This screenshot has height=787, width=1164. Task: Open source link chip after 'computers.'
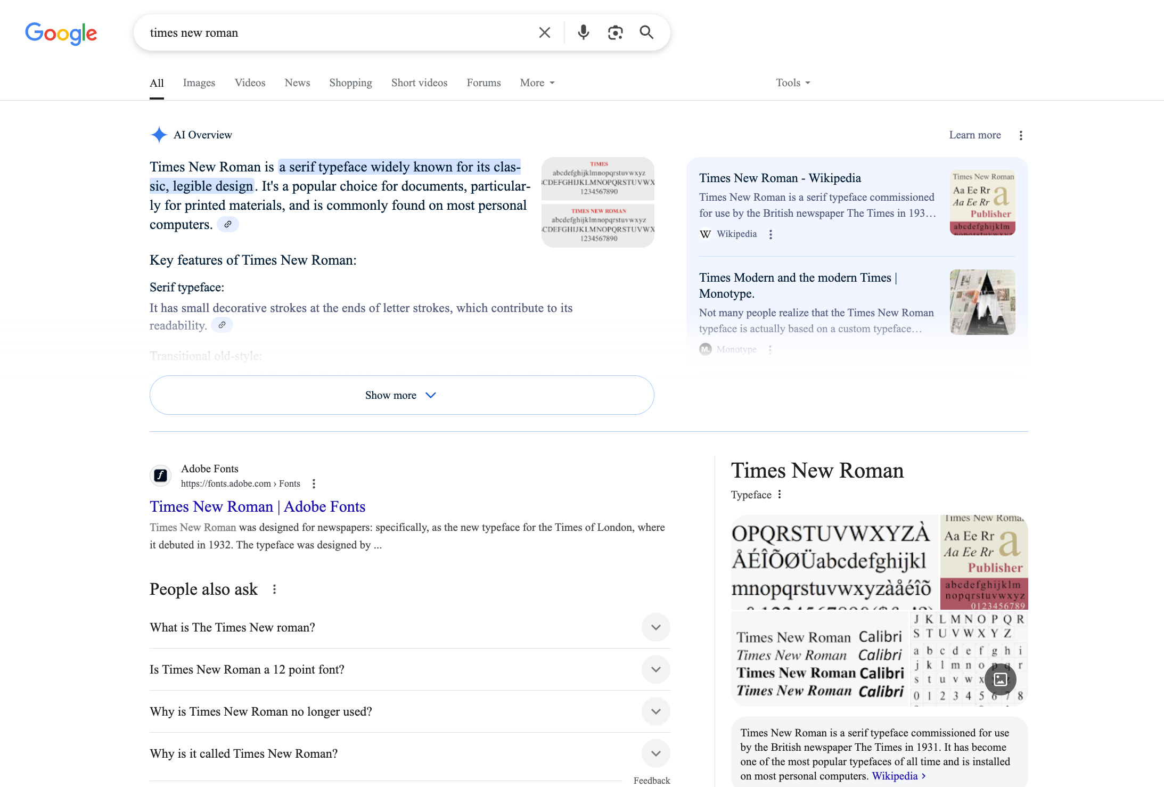[x=227, y=224]
